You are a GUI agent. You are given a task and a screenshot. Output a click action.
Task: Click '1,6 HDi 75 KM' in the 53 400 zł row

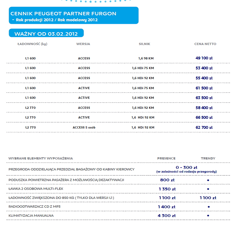[x=143, y=68]
